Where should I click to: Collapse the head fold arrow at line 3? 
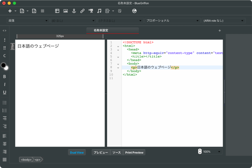pyautogui.click(x=118, y=50)
